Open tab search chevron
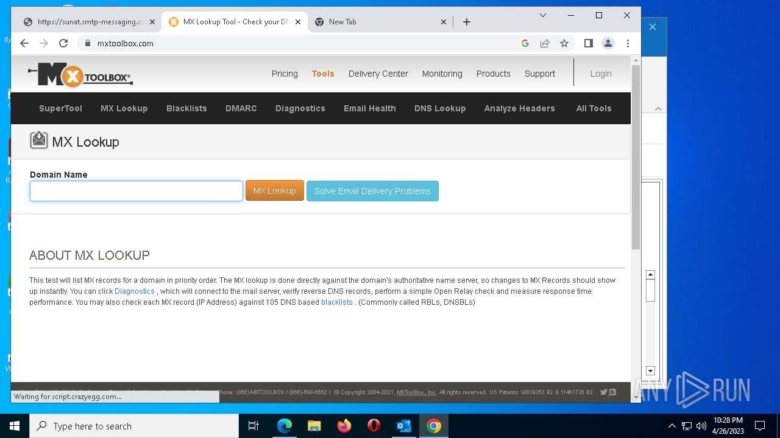 (x=543, y=15)
